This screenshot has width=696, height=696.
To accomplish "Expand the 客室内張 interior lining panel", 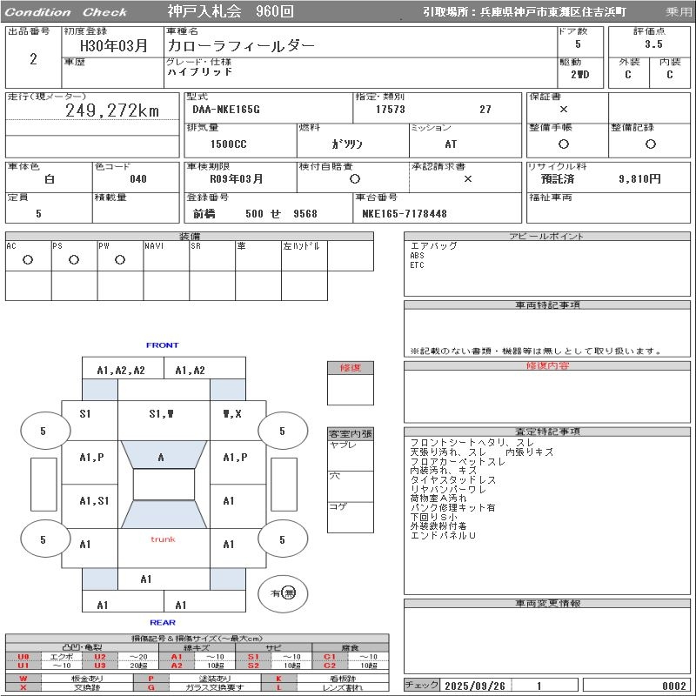I will (x=351, y=433).
